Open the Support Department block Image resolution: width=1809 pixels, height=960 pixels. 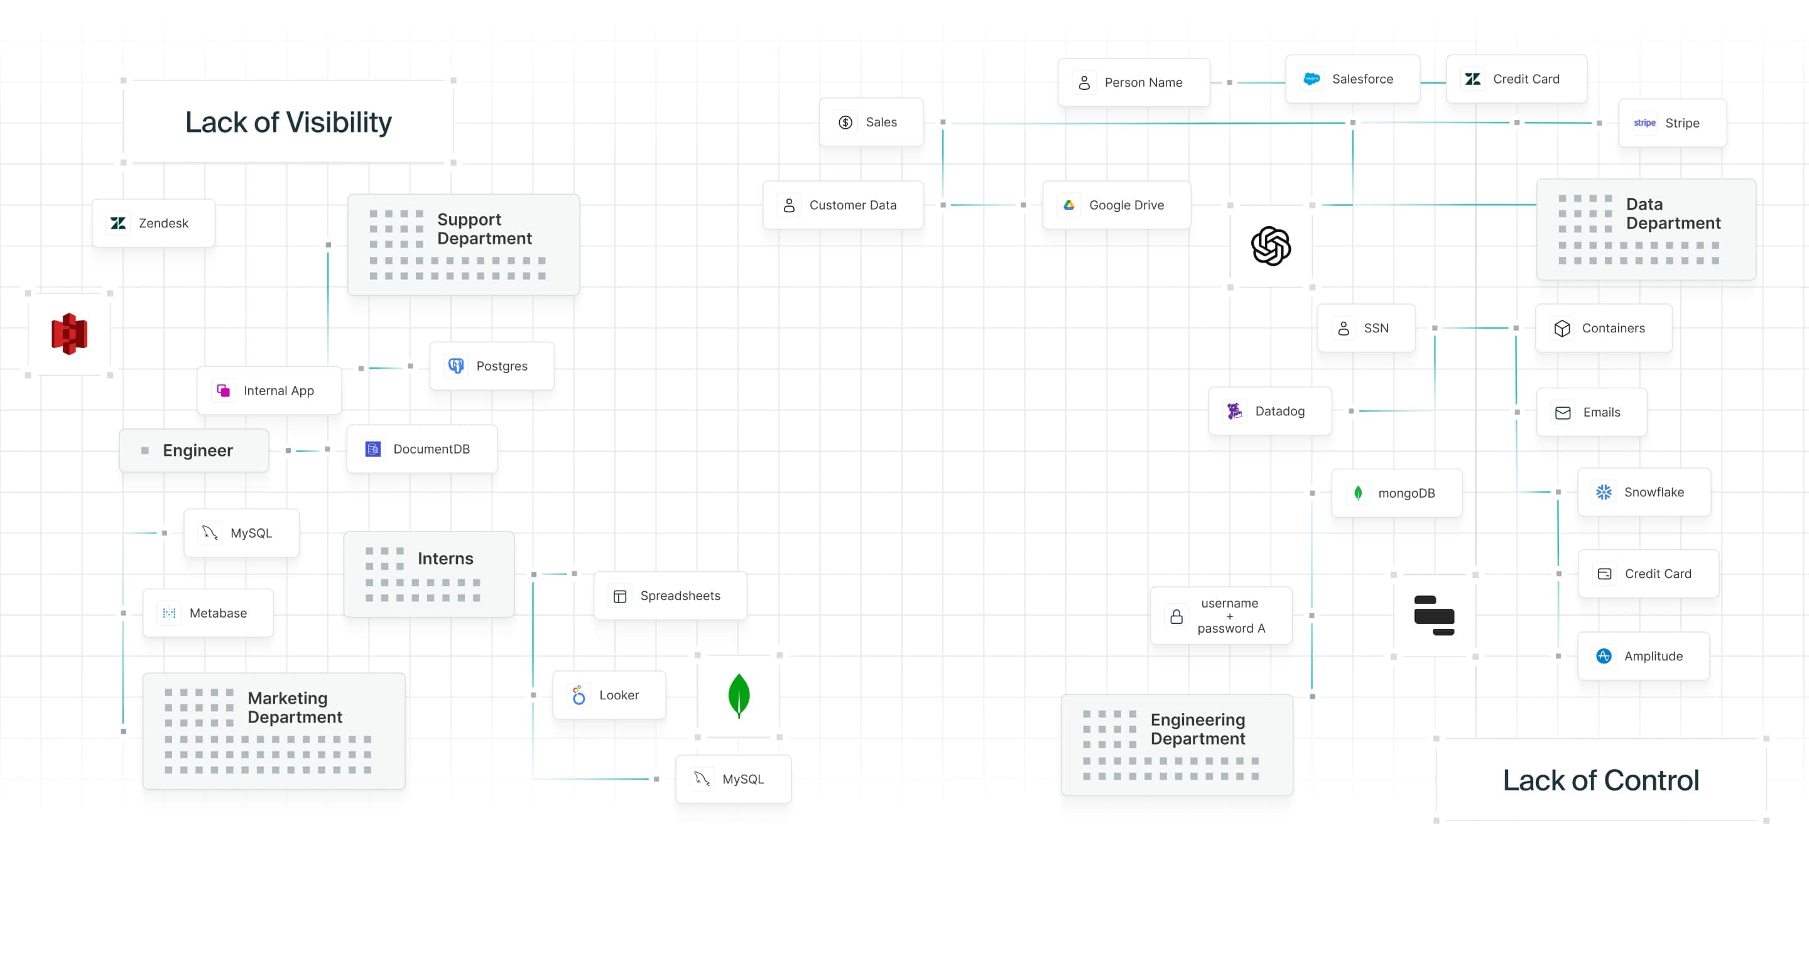464,245
